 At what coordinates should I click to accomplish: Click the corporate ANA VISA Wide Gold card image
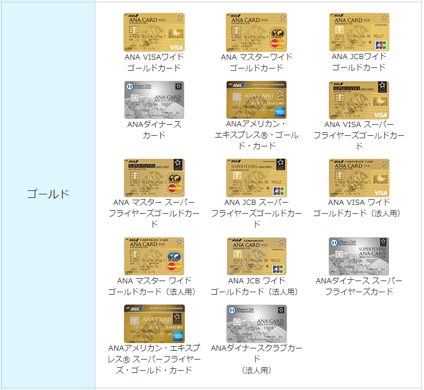(x=358, y=178)
